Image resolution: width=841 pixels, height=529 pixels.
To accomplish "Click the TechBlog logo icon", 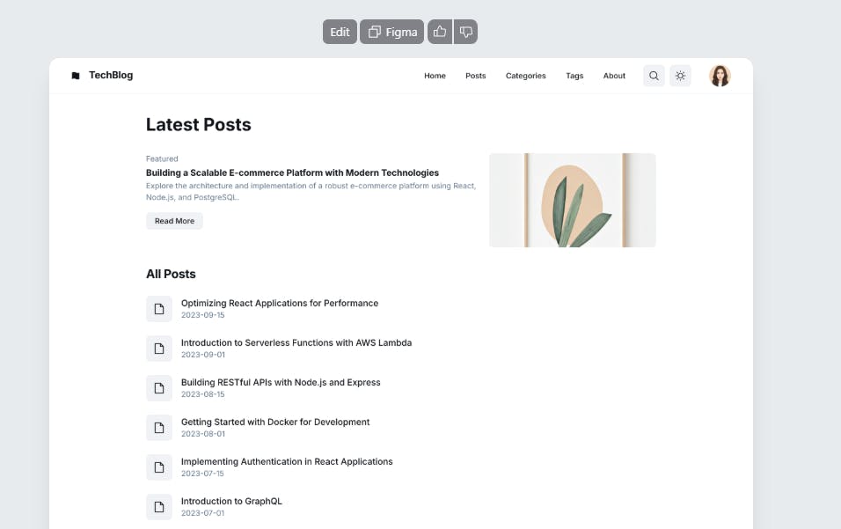I will pos(76,76).
